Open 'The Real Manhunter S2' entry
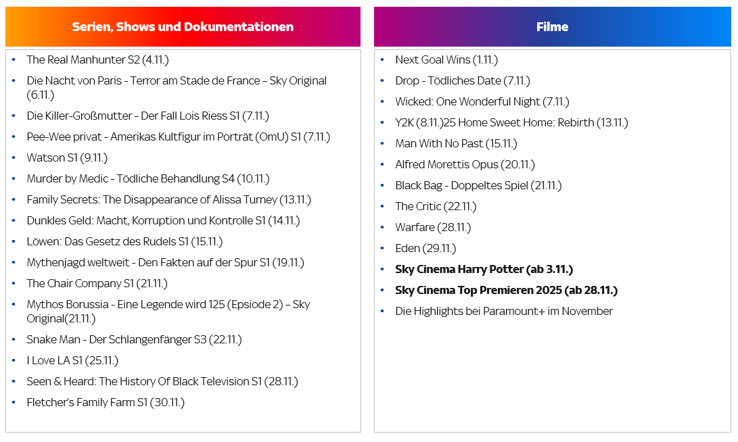738x442 pixels. click(x=97, y=60)
